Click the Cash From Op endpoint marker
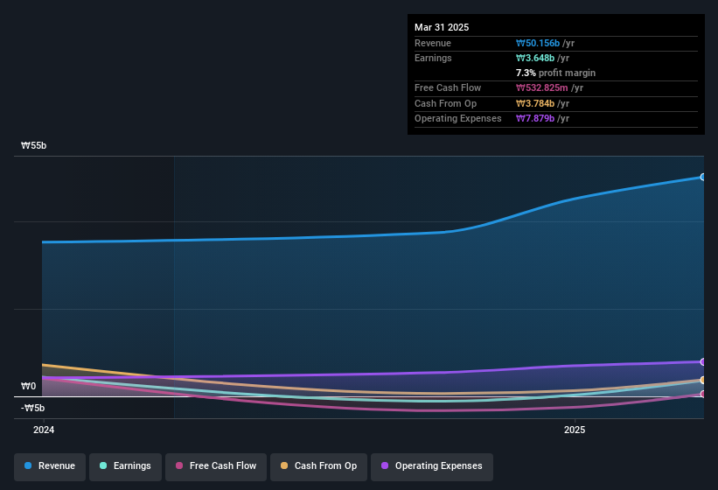Image resolution: width=718 pixels, height=490 pixels. click(703, 380)
